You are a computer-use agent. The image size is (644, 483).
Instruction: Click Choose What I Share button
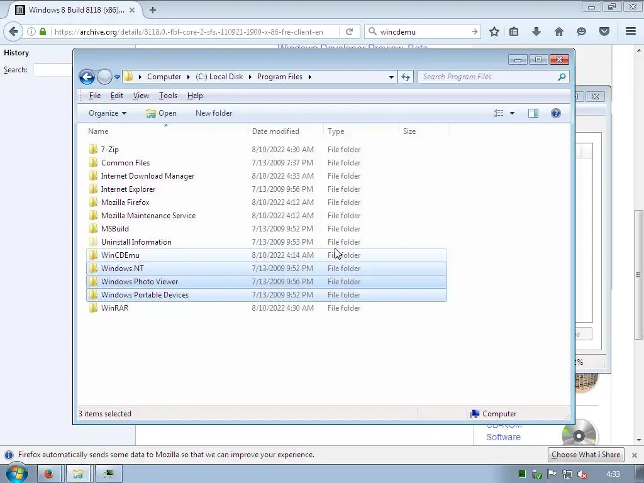tap(586, 455)
